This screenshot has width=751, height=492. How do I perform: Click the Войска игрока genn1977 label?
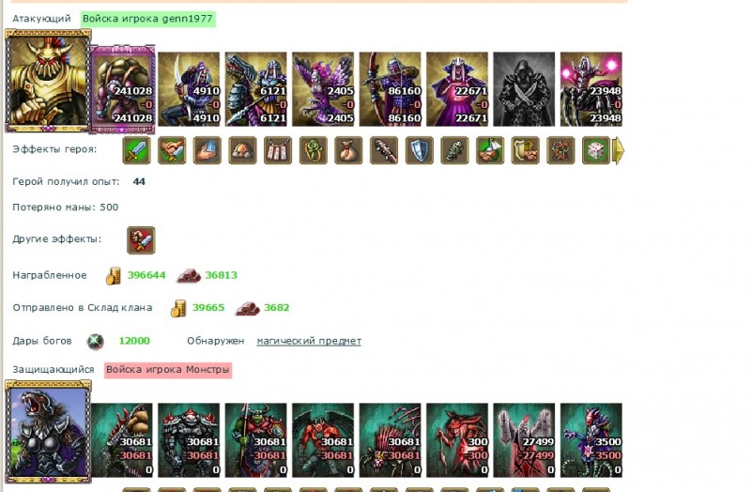[x=148, y=19]
